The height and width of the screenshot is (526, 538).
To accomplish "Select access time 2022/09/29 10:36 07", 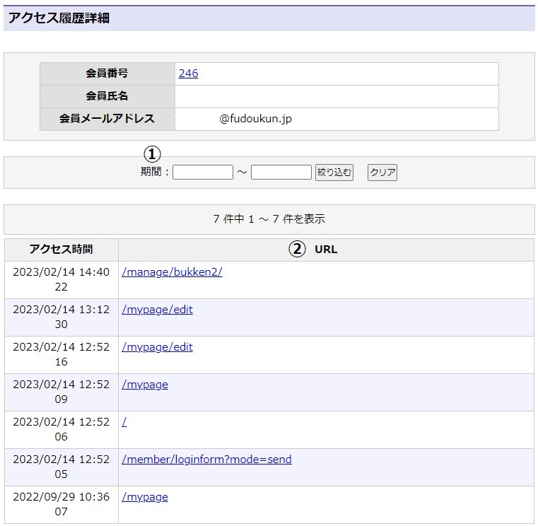I will [62, 504].
